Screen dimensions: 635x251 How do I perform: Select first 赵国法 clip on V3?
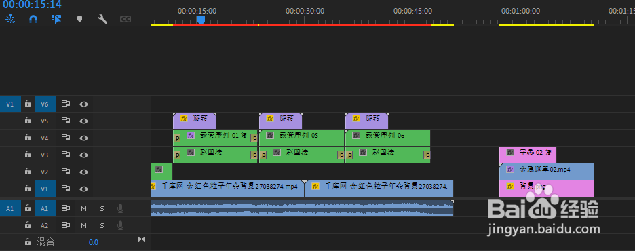click(216, 155)
